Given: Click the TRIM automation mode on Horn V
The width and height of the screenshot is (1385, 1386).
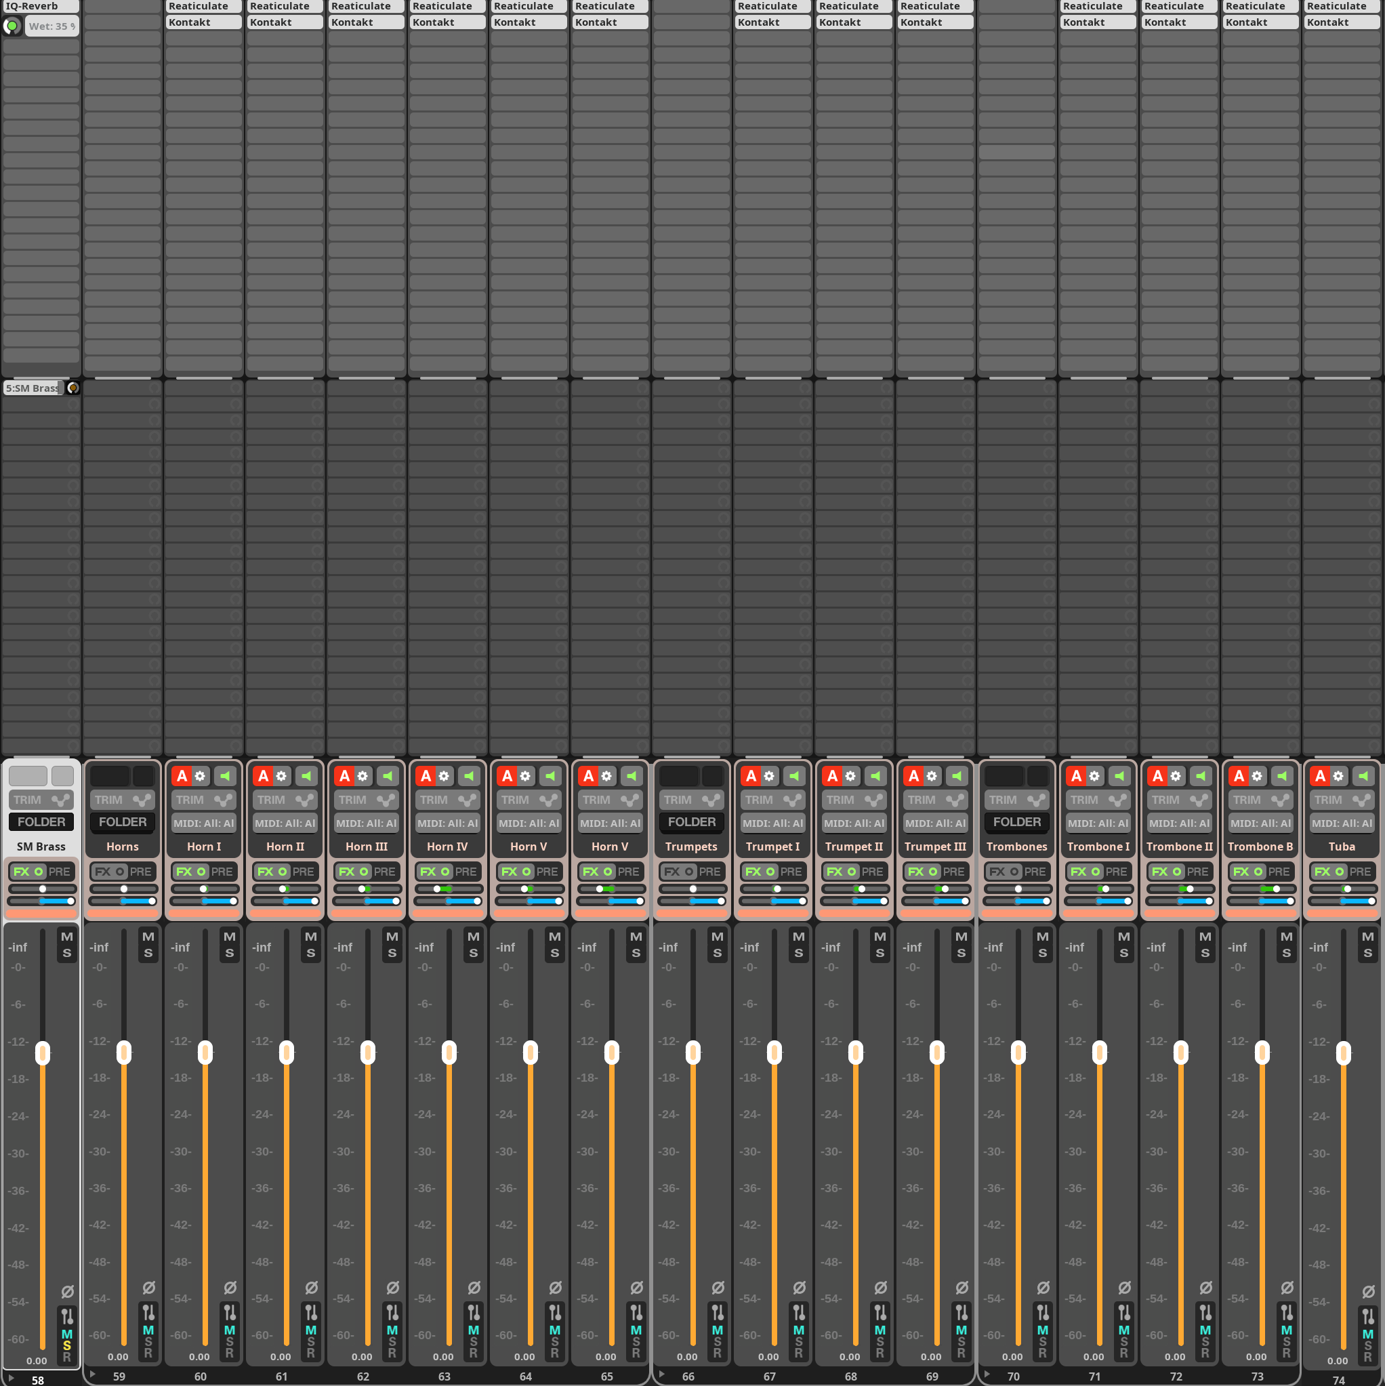Looking at the screenshot, I should 515,799.
